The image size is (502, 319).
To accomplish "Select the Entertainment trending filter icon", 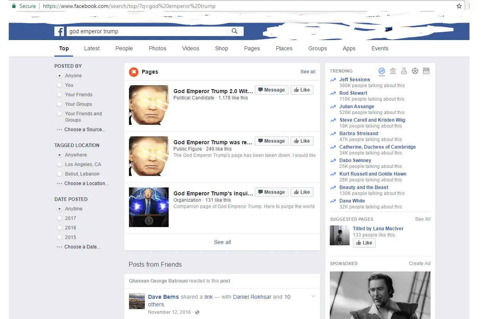I will [x=426, y=71].
